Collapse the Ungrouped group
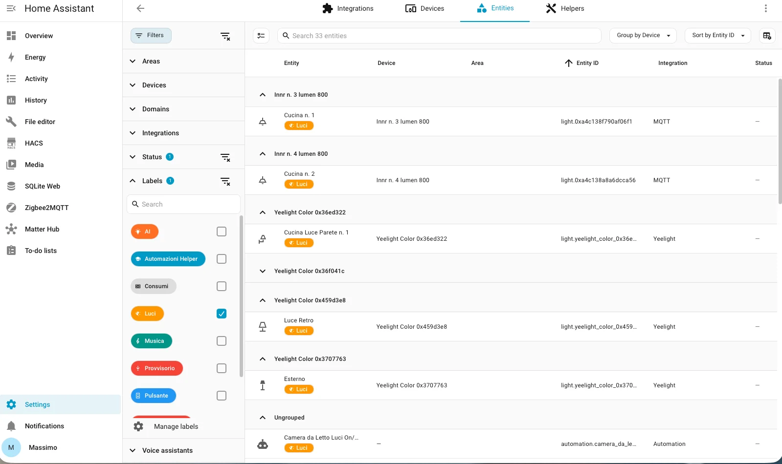The height and width of the screenshot is (464, 782). (x=263, y=418)
